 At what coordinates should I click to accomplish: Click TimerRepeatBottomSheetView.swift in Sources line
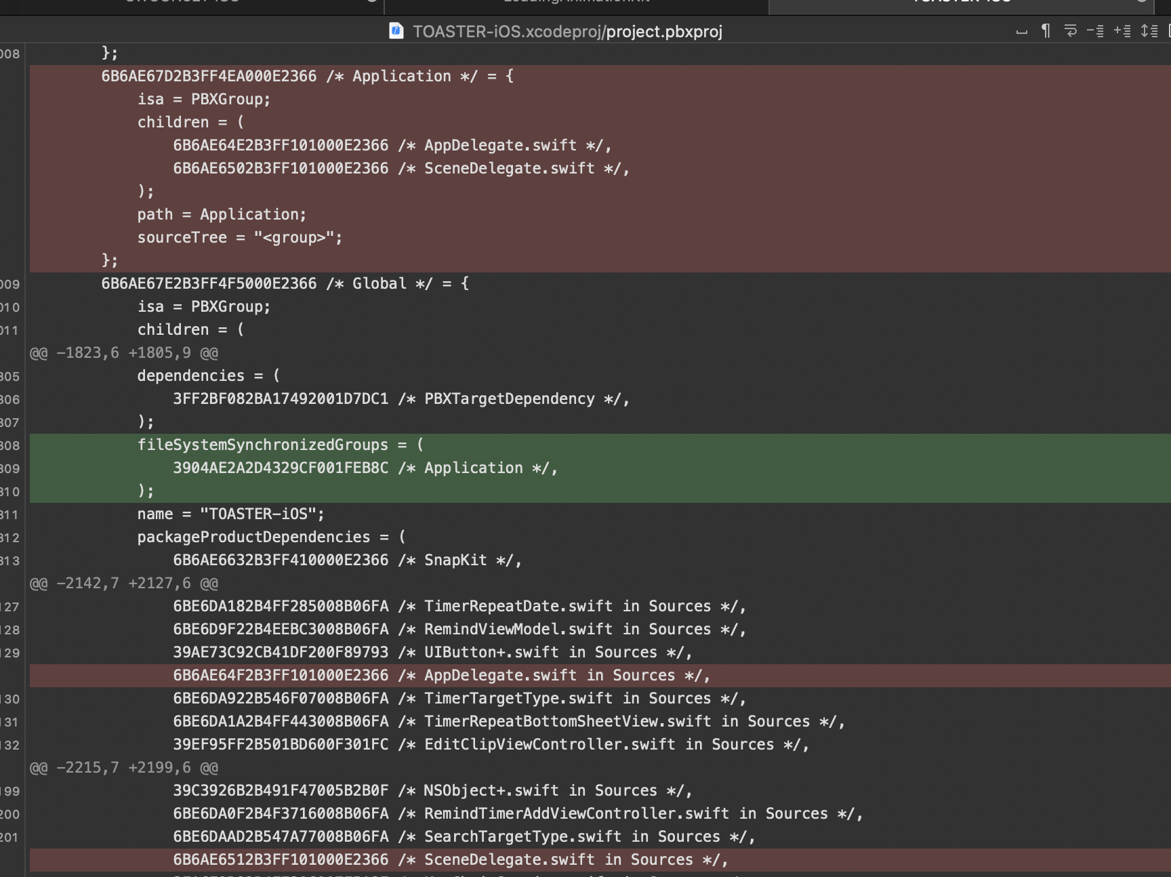600,722
